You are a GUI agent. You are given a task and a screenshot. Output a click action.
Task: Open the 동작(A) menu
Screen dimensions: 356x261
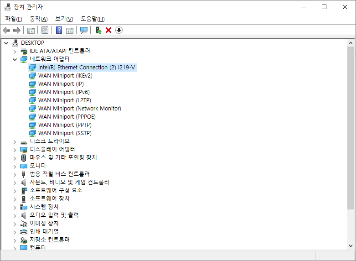click(39, 19)
